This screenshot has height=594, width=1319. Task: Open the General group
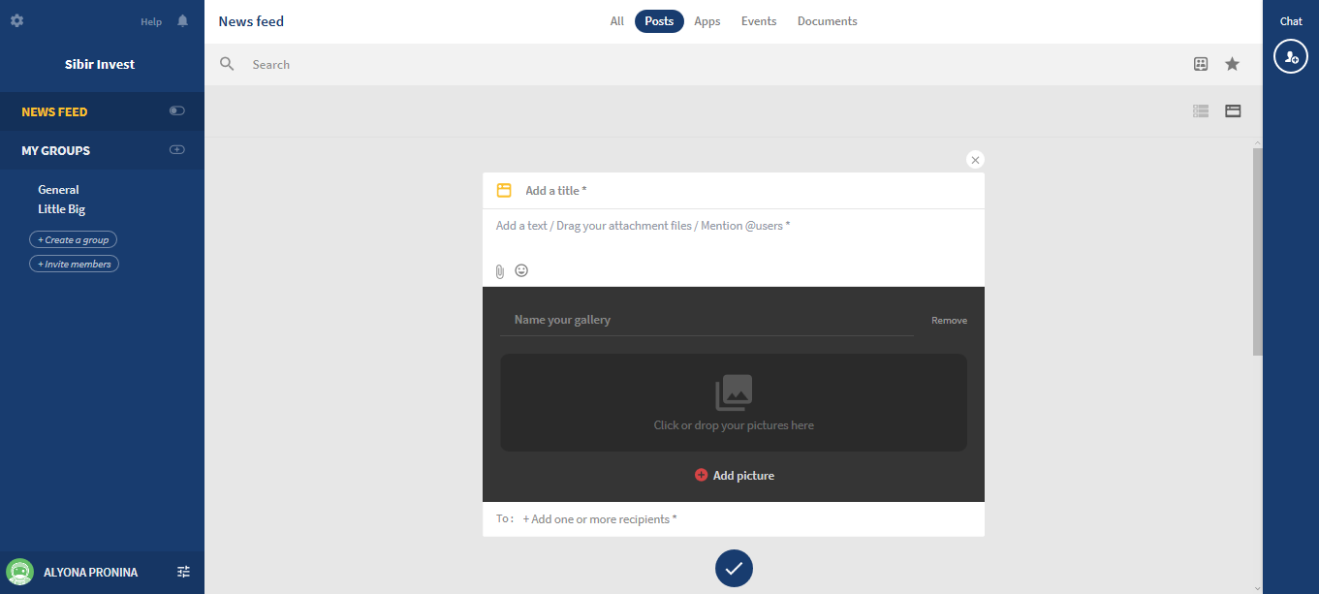click(58, 190)
